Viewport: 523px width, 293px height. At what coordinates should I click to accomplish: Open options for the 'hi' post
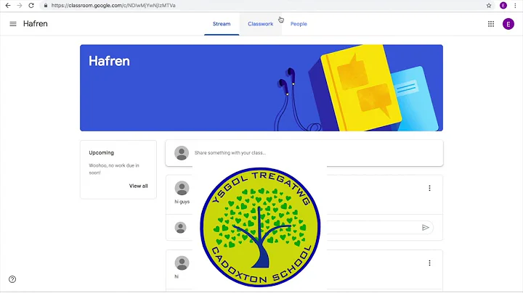(x=429, y=263)
